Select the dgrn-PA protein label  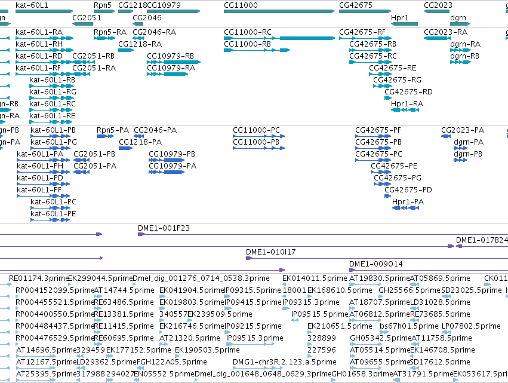point(469,142)
